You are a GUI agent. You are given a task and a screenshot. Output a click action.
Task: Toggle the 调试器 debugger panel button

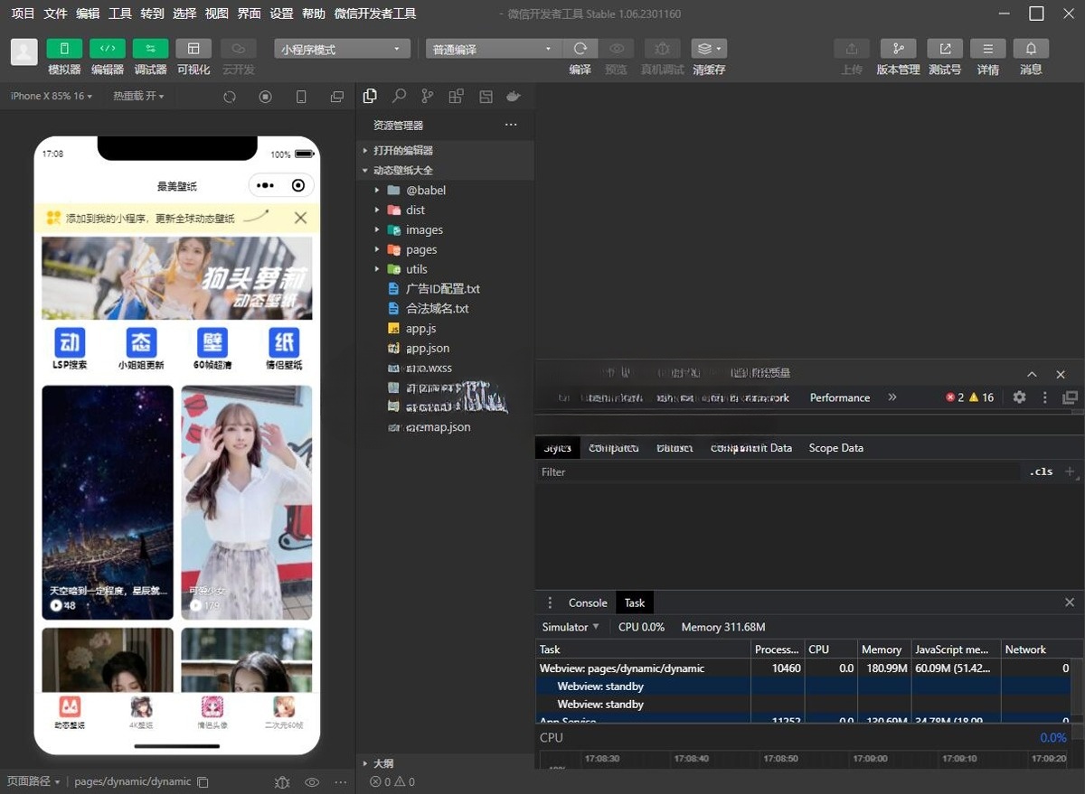coord(150,49)
